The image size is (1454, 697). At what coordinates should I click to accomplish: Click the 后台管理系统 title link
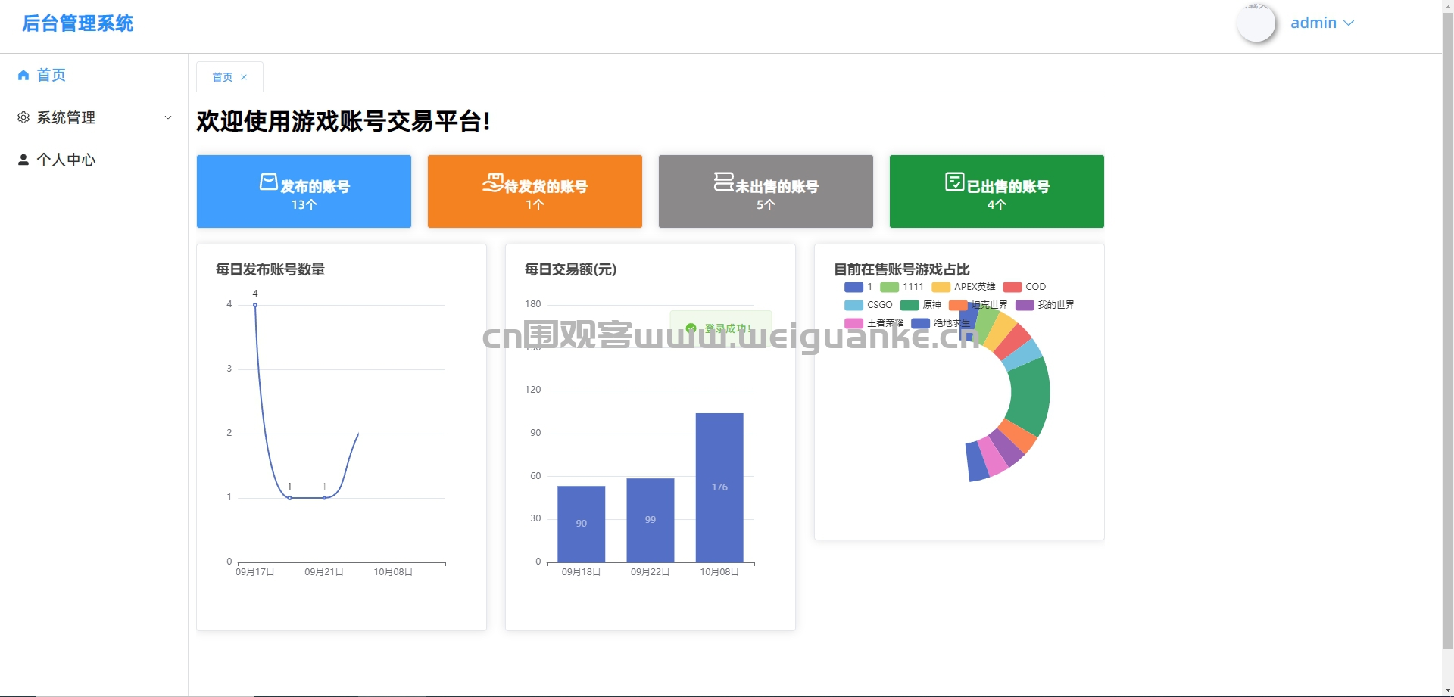[77, 23]
